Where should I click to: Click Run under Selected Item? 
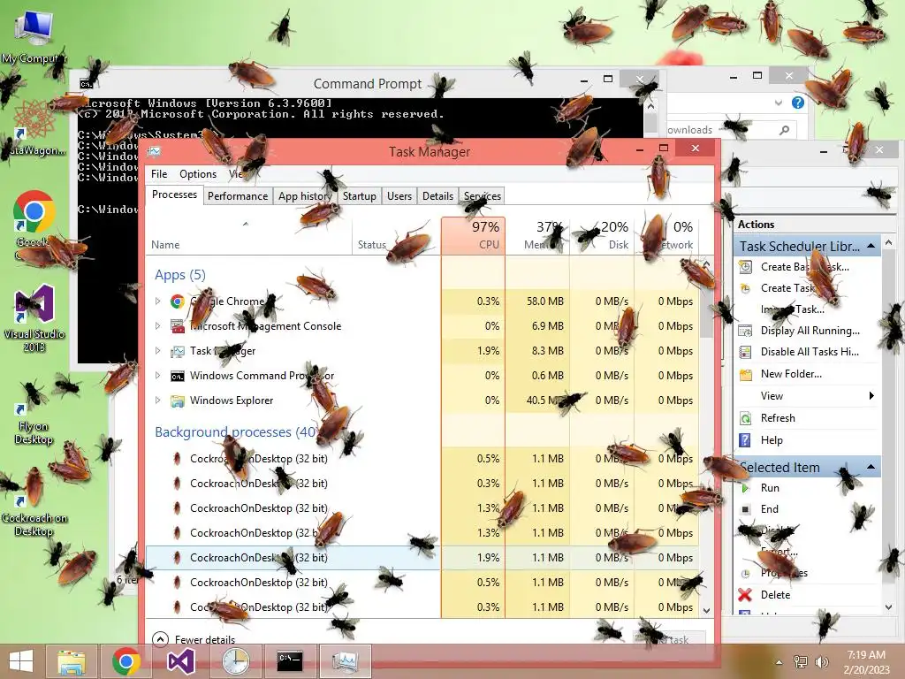tap(770, 488)
